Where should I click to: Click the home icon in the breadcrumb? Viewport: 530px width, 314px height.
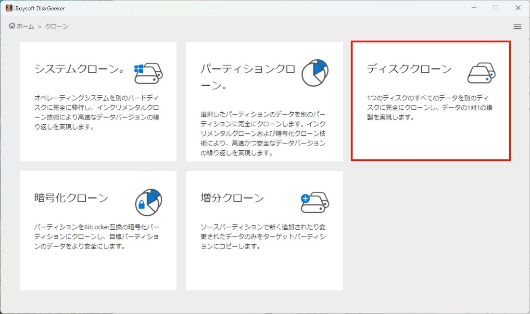[x=12, y=26]
